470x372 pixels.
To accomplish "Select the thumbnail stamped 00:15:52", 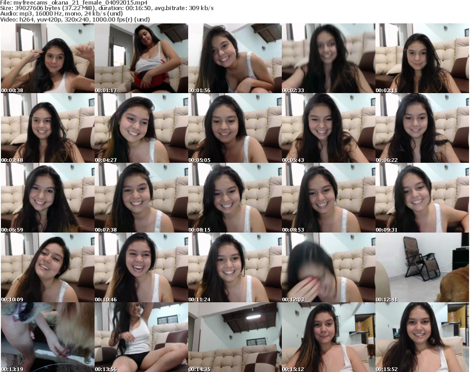I will click(x=422, y=337).
